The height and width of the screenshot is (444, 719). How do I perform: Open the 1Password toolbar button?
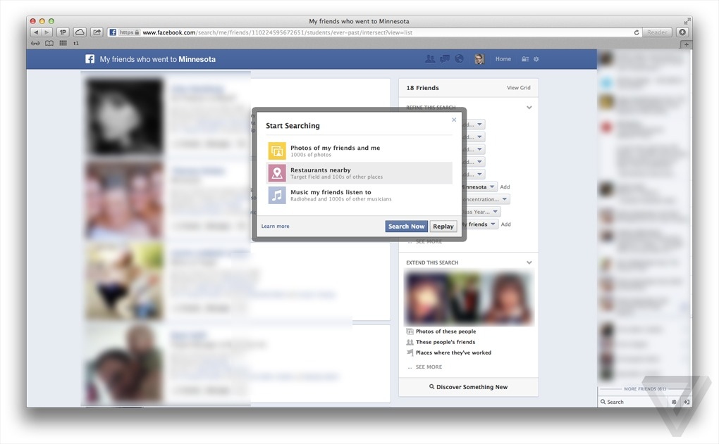click(x=63, y=32)
